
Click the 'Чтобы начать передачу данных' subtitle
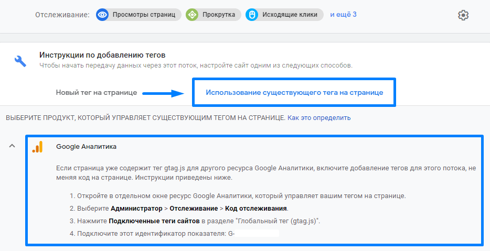(x=196, y=66)
